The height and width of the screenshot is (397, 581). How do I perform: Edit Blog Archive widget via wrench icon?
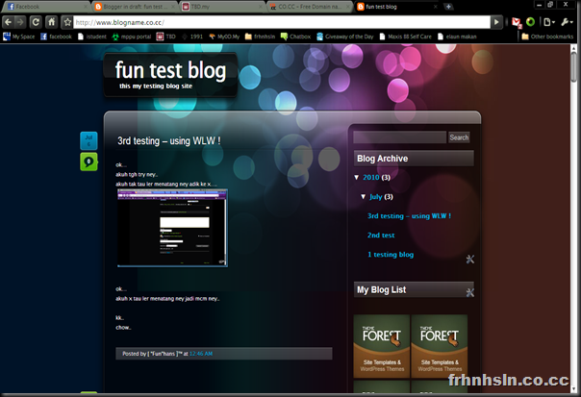[x=469, y=260]
